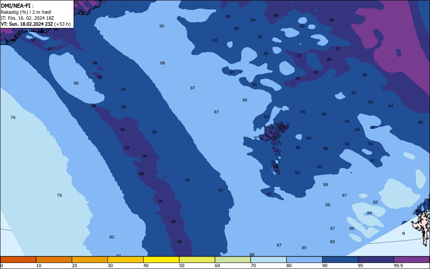Click the '99' value just below the header box
The image size is (430, 269).
[x=56, y=30]
